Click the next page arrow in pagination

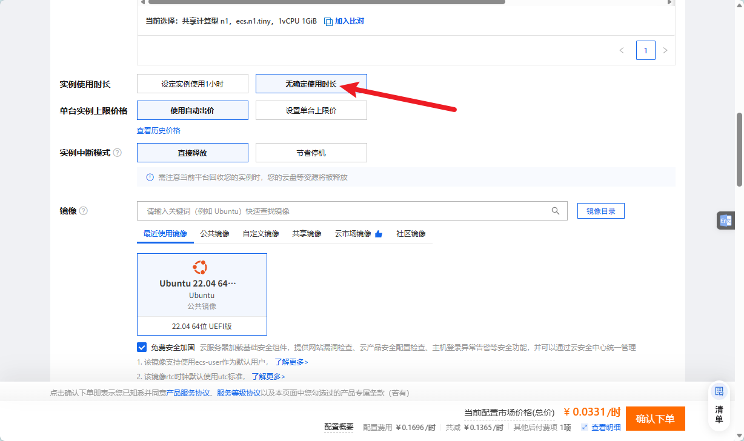coord(665,50)
